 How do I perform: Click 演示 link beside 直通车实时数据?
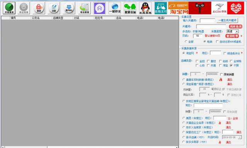[x=230, y=79]
